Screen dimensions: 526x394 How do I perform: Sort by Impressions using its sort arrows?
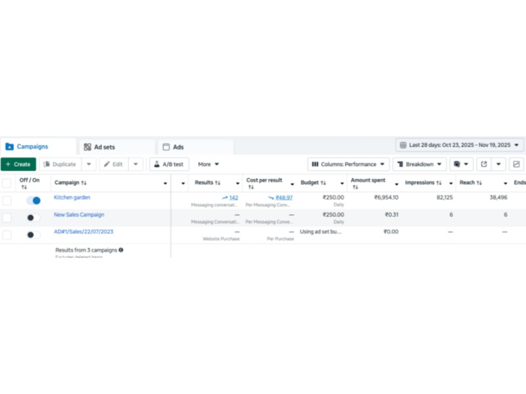click(x=439, y=183)
